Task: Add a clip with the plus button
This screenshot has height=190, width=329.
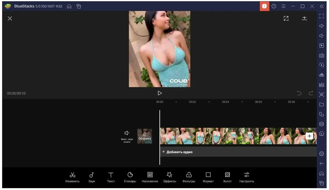Action: click(309, 136)
